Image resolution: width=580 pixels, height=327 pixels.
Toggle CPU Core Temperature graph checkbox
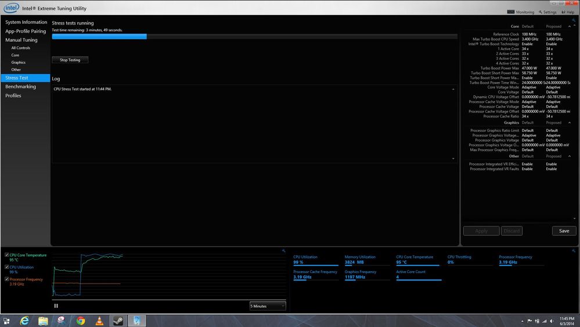[6, 255]
